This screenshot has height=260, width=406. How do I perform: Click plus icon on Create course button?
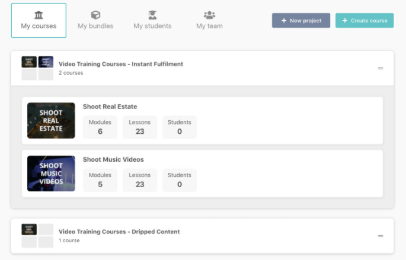point(345,21)
